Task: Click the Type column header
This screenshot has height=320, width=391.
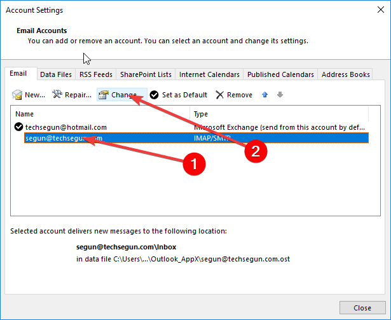Action: point(279,114)
